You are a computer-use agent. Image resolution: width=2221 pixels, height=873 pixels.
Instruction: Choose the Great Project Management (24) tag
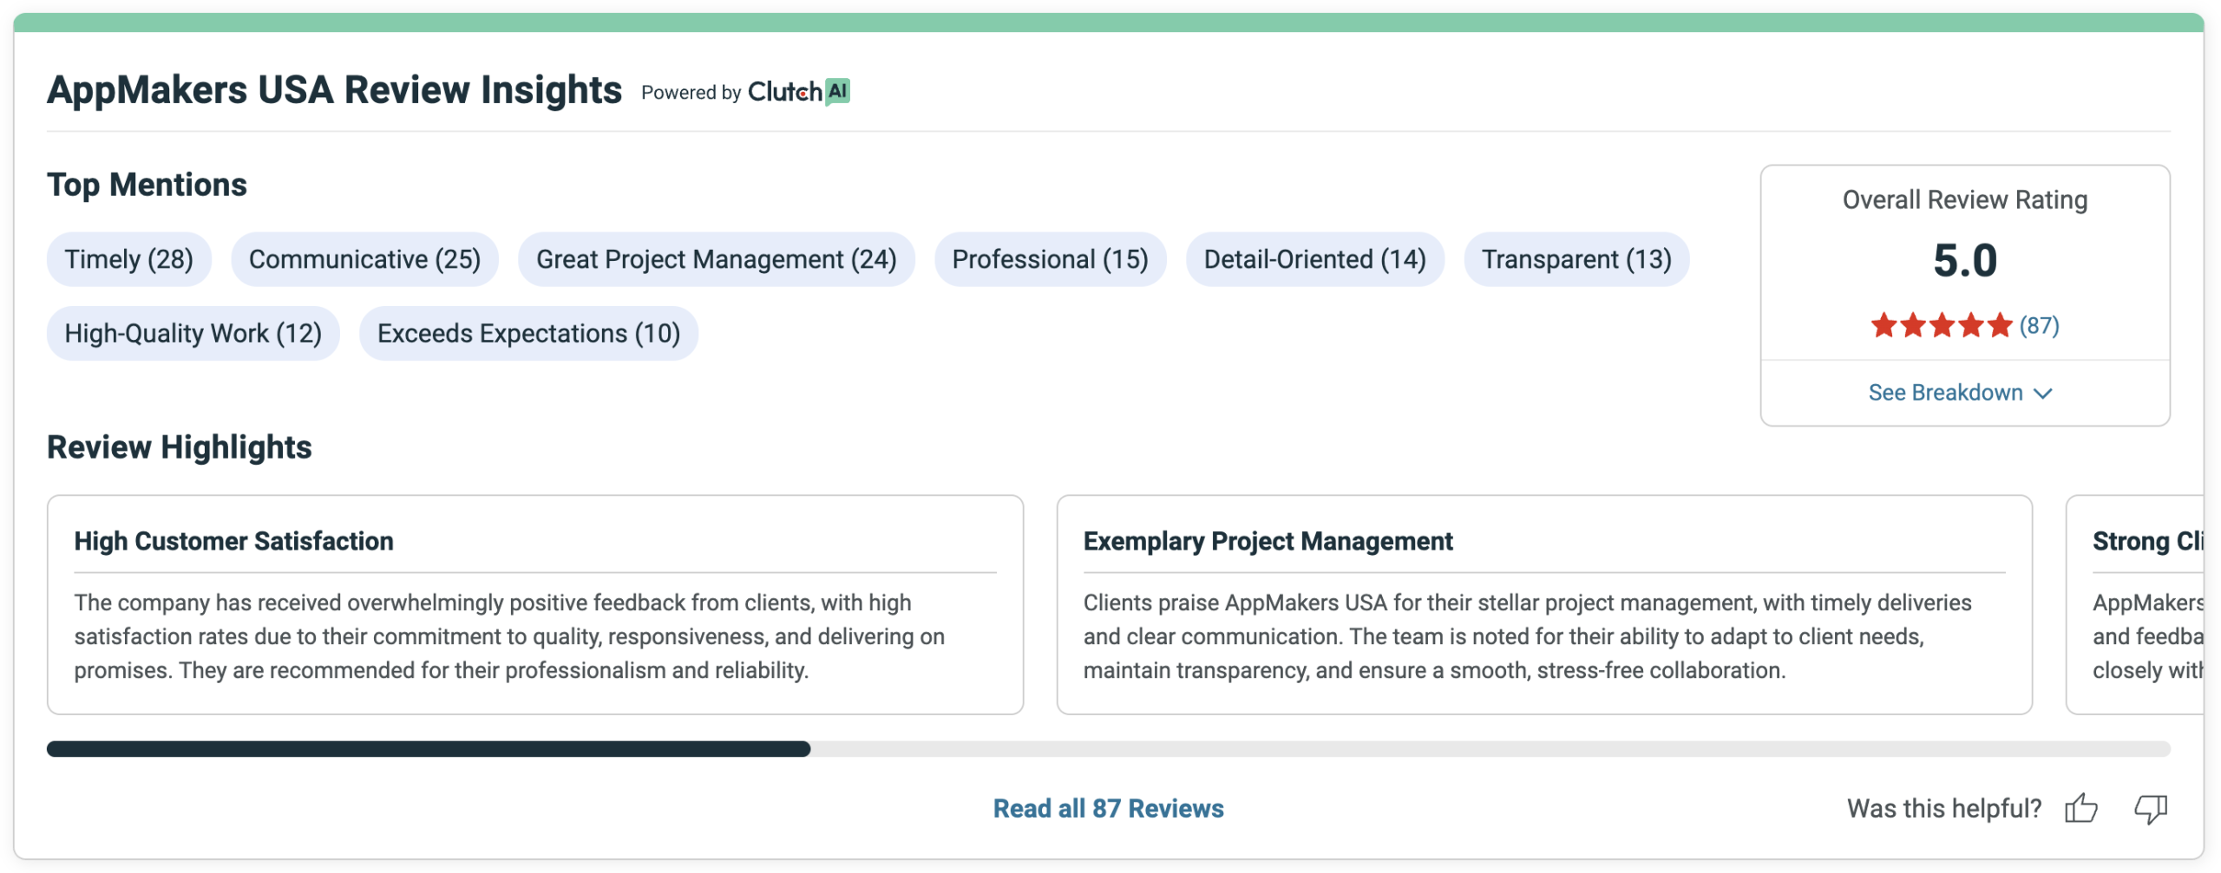pyautogui.click(x=716, y=259)
